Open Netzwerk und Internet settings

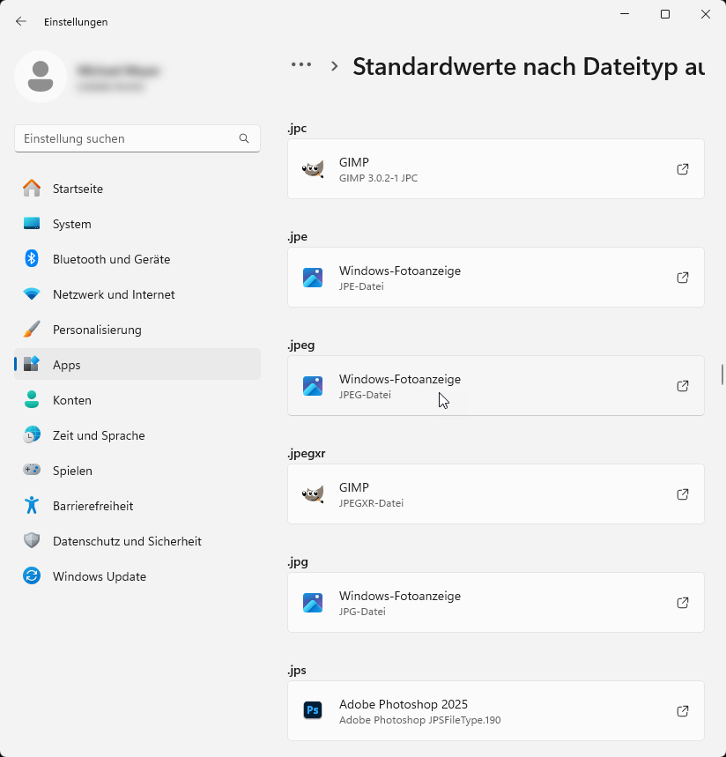click(137, 294)
